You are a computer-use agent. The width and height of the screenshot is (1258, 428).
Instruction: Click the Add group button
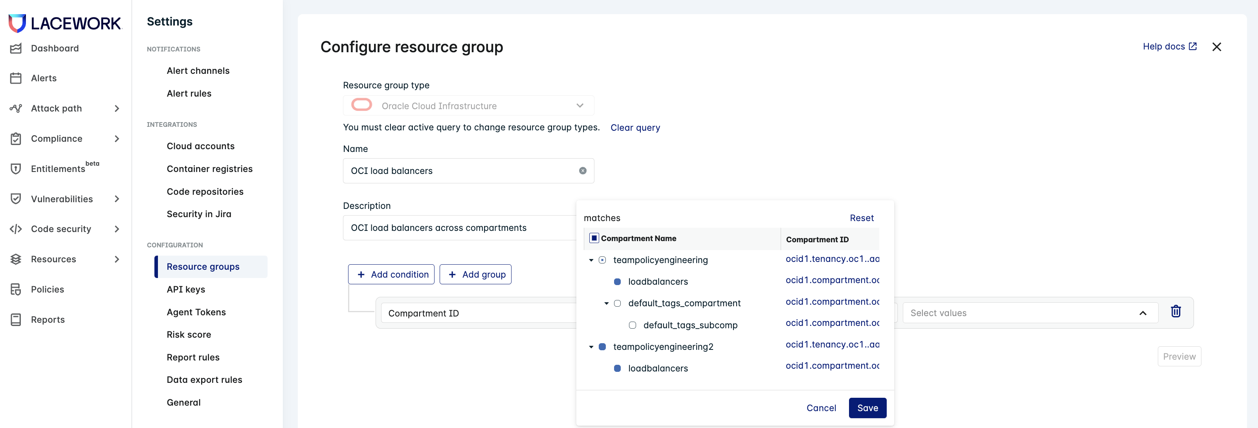click(x=475, y=274)
